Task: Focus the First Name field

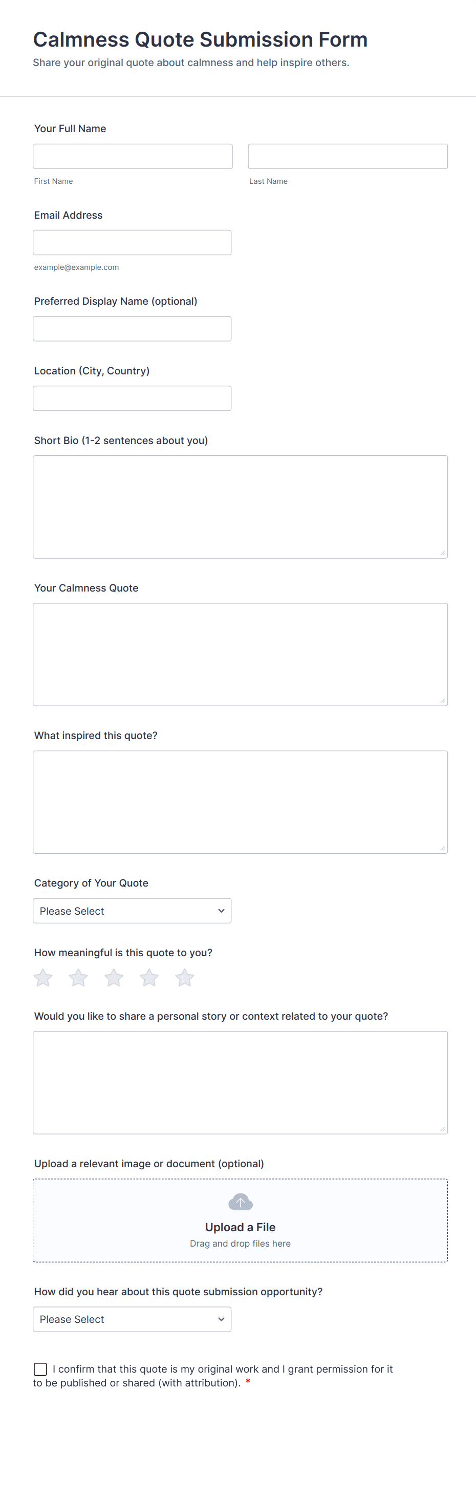Action: coord(133,157)
